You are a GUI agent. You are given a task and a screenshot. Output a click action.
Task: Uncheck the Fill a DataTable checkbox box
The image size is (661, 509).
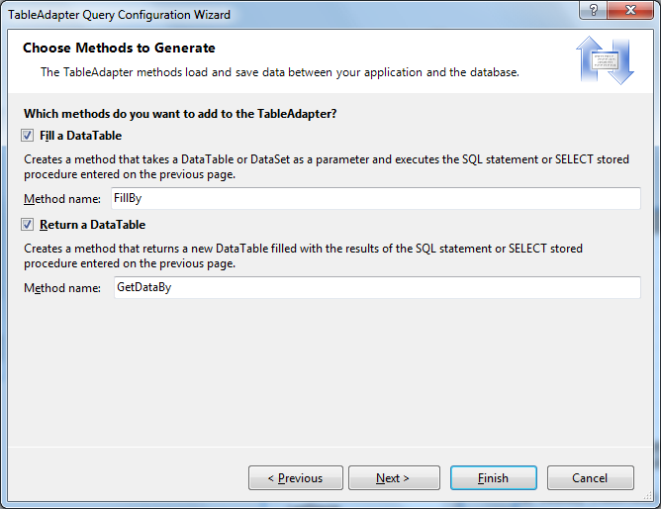28,136
